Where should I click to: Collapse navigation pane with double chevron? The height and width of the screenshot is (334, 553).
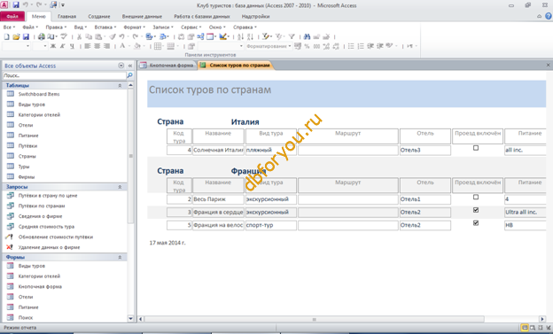pos(129,66)
